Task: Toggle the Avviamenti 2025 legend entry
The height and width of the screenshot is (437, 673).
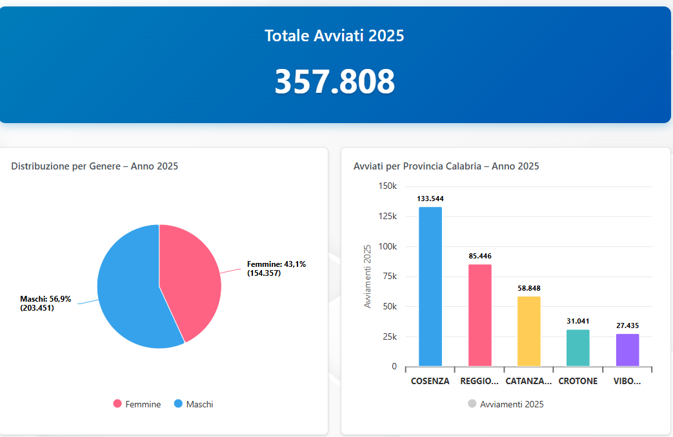Action: pyautogui.click(x=506, y=404)
